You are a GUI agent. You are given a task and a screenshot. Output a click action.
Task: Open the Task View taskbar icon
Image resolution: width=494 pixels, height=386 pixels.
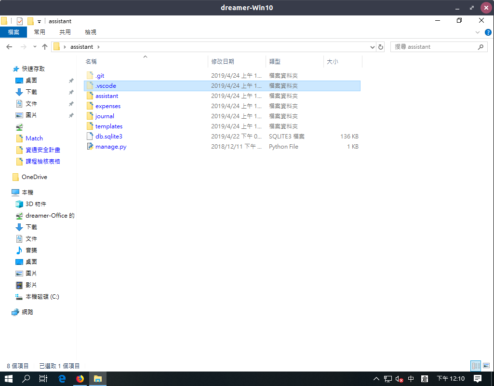43,379
